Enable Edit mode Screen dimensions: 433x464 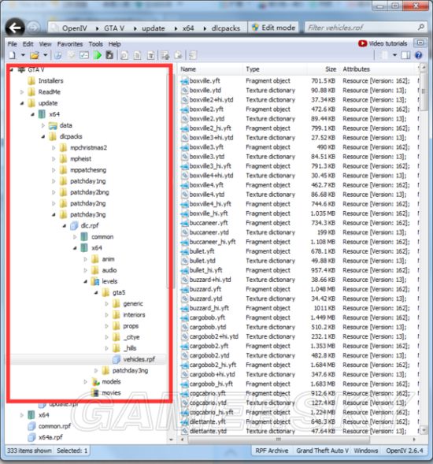[273, 28]
